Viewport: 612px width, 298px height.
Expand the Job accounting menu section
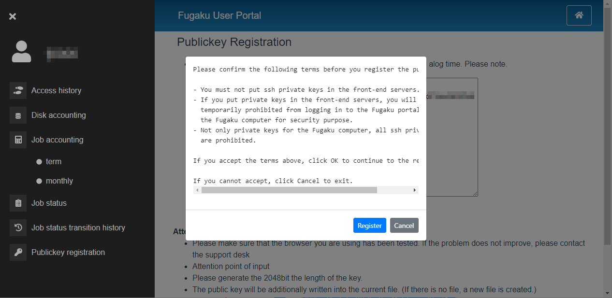click(x=57, y=140)
